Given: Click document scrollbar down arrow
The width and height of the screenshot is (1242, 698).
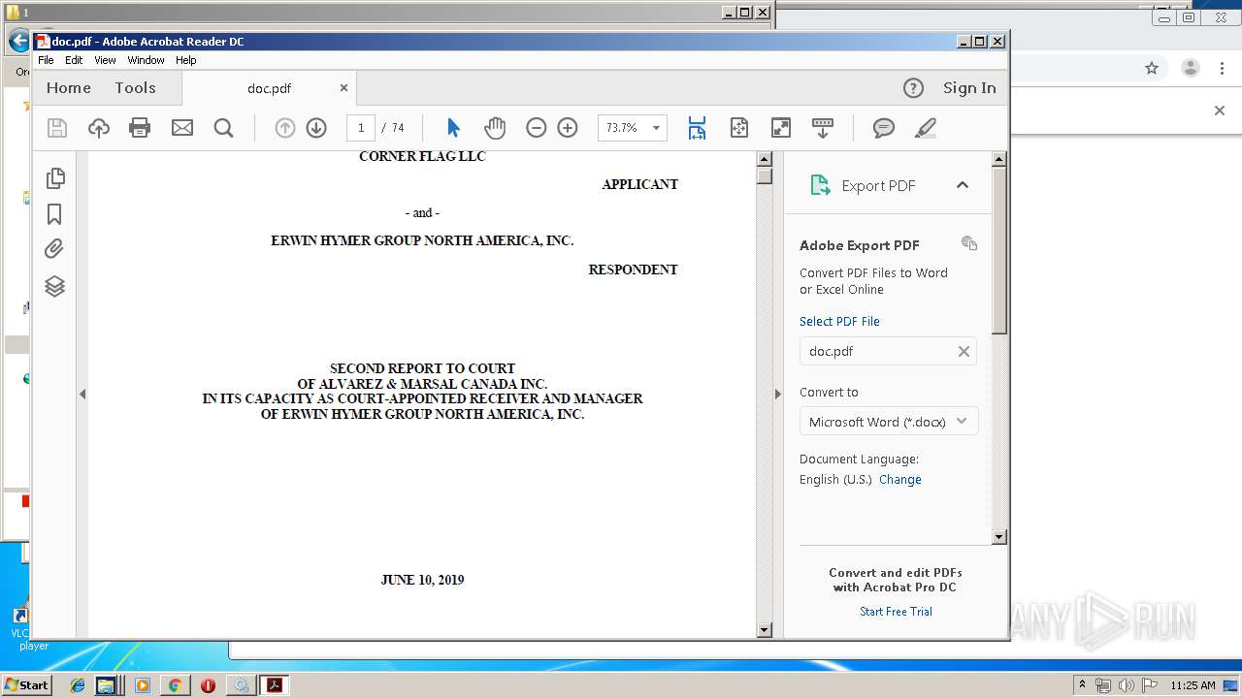Looking at the screenshot, I should coord(764,630).
